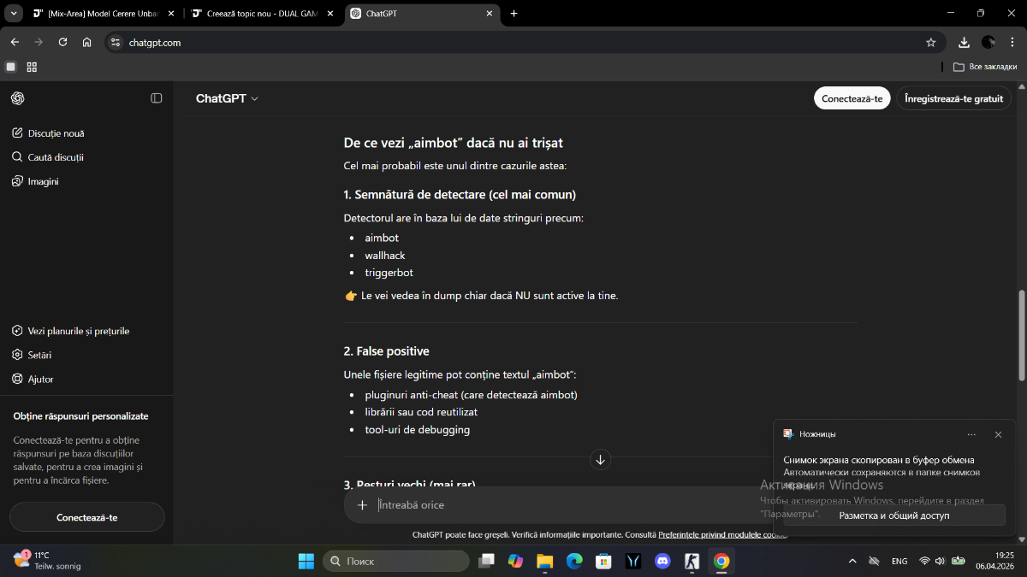Open Vezi planurile și prețurile
The height and width of the screenshot is (577, 1027).
(78, 331)
